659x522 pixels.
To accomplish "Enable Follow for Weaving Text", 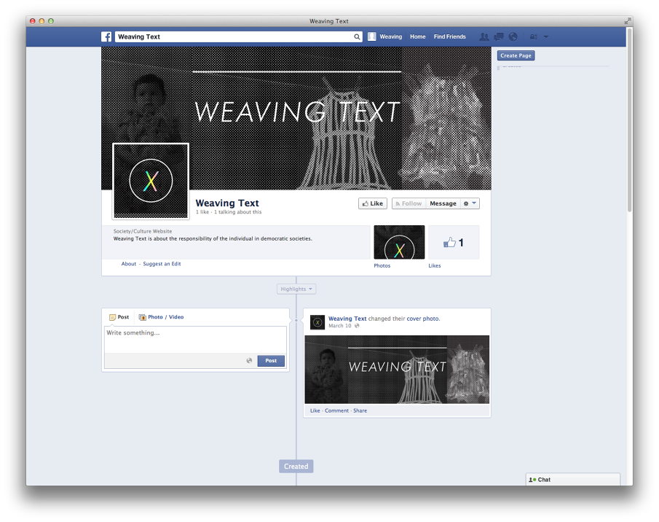I will coord(408,203).
